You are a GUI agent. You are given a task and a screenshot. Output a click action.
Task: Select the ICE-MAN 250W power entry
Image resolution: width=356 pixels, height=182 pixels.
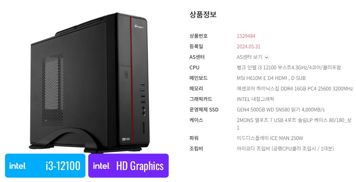pyautogui.click(x=270, y=138)
